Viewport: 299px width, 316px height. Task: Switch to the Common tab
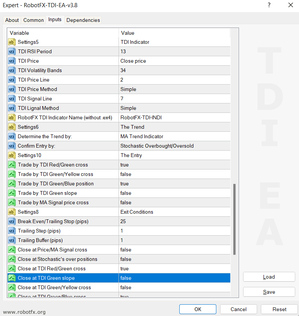pyautogui.click(x=34, y=20)
